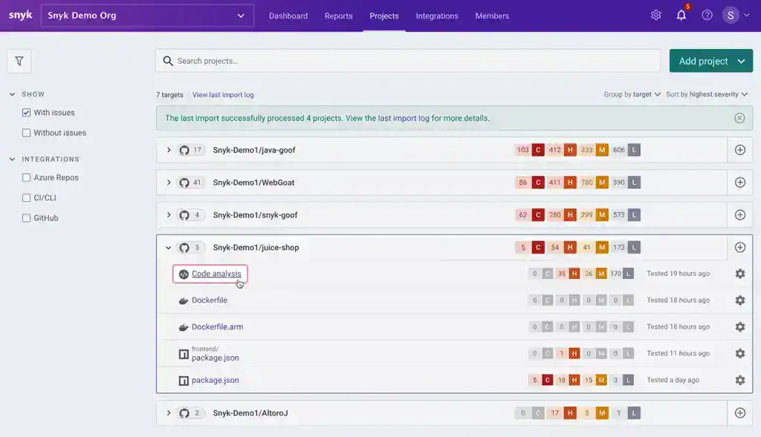The height and width of the screenshot is (437, 761).
Task: Click GitHub icon on juice-shop row
Action: coord(184,248)
